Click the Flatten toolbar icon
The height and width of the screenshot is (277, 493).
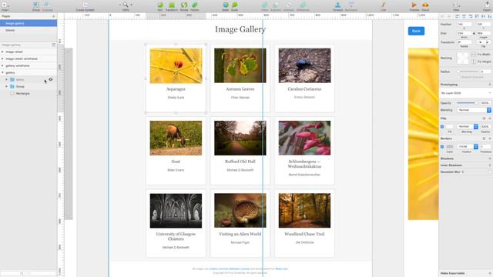[195, 5]
